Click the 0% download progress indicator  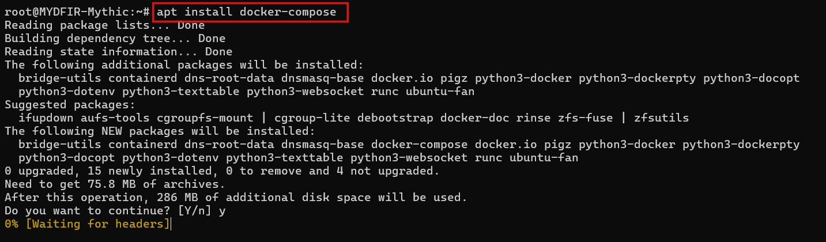[11, 224]
